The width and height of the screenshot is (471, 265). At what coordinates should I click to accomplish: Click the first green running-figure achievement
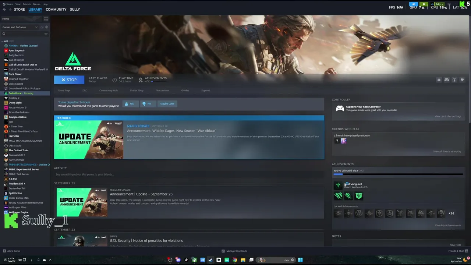pos(338,196)
